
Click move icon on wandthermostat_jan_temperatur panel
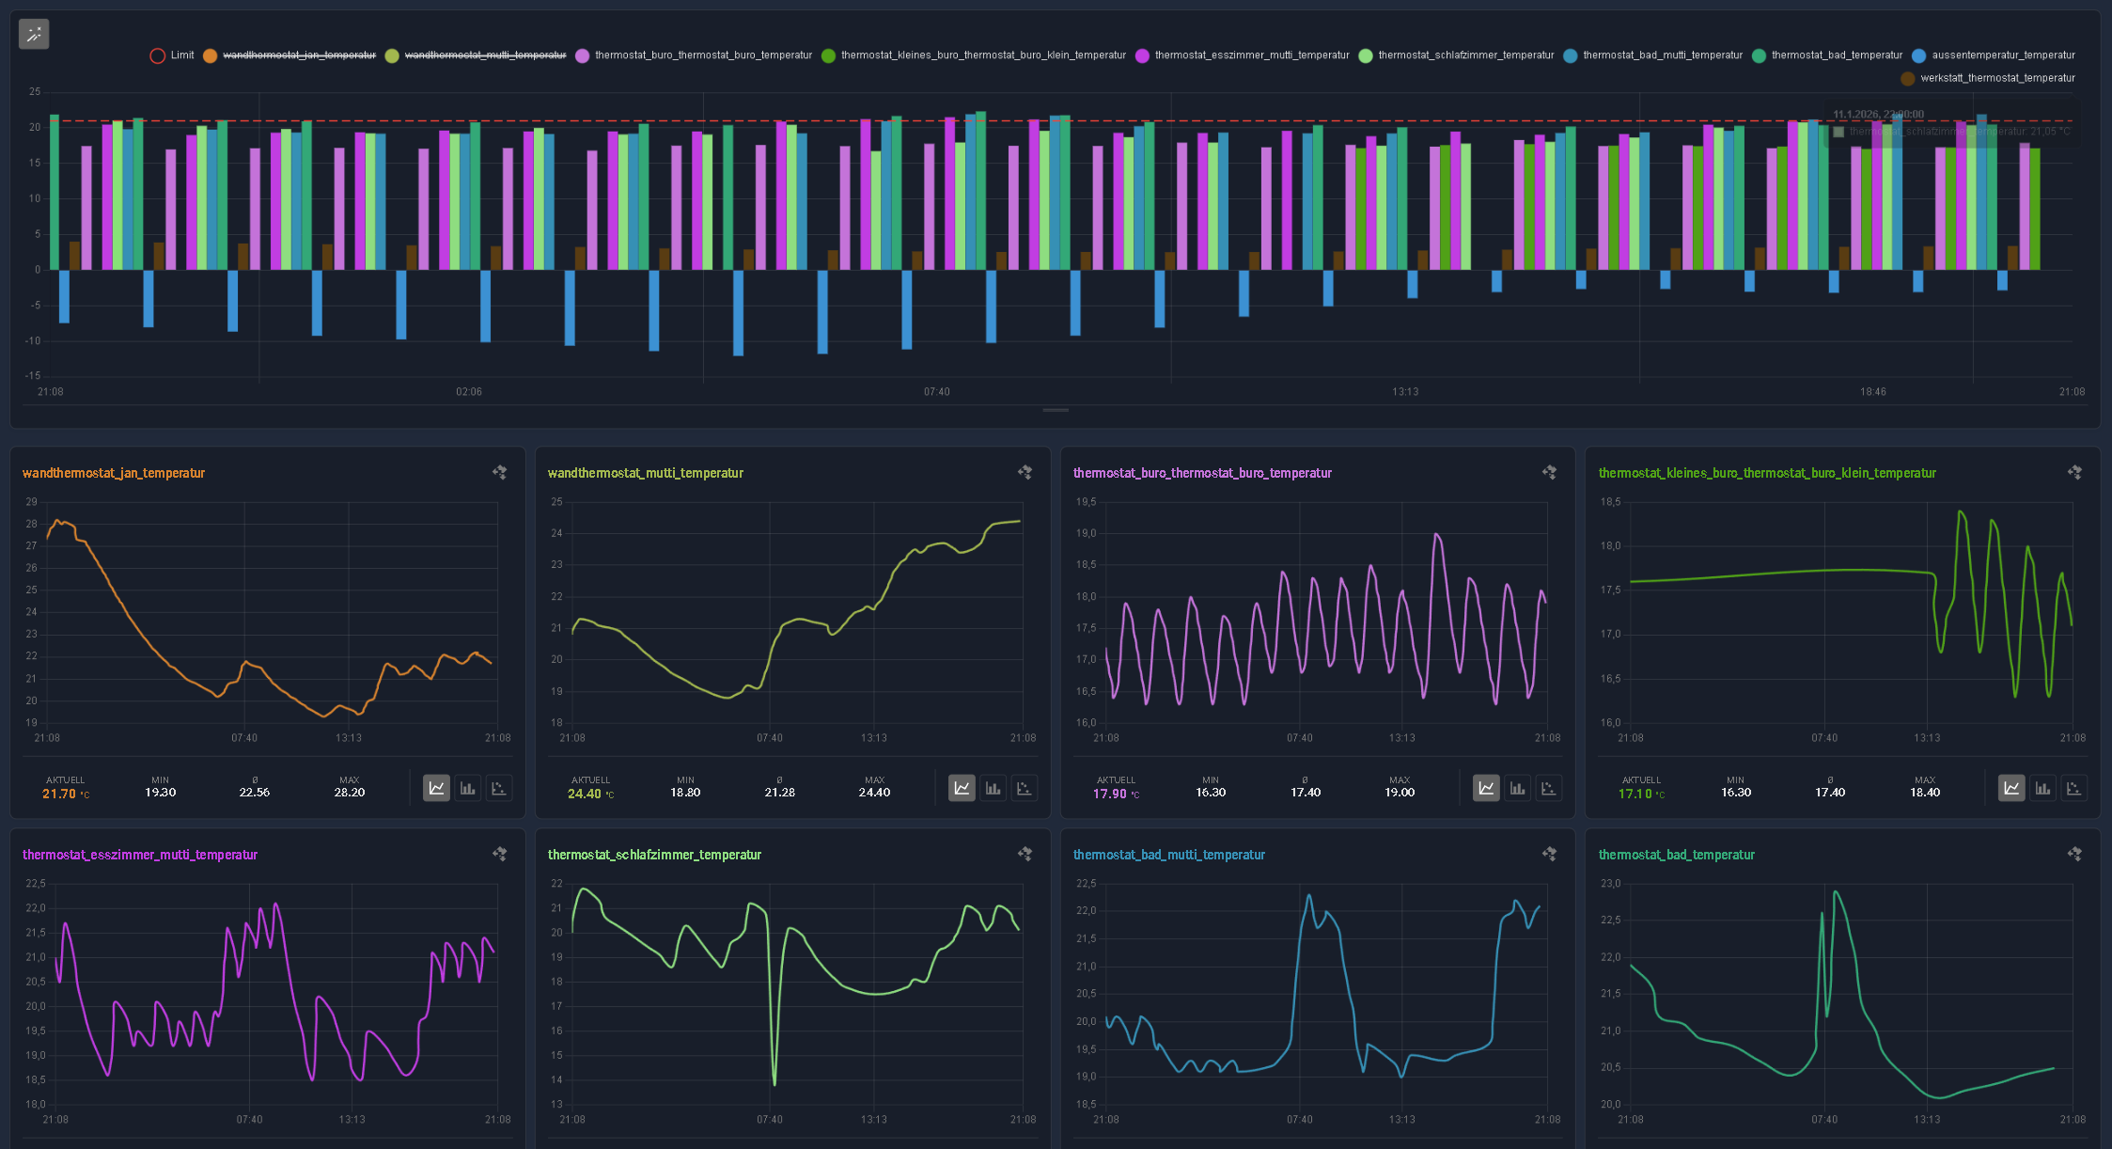(500, 472)
